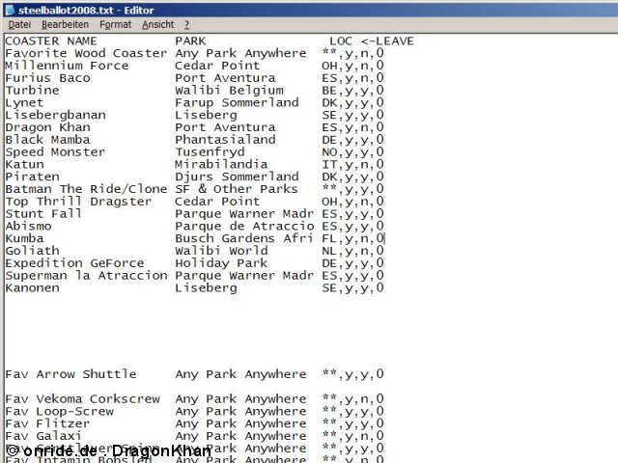Click 'Superman la Atraccion' text
Screen dimensions: 618x463
(x=86, y=276)
